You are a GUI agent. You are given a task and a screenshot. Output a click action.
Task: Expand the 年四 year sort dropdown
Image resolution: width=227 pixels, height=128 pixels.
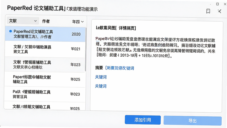tap(78, 22)
